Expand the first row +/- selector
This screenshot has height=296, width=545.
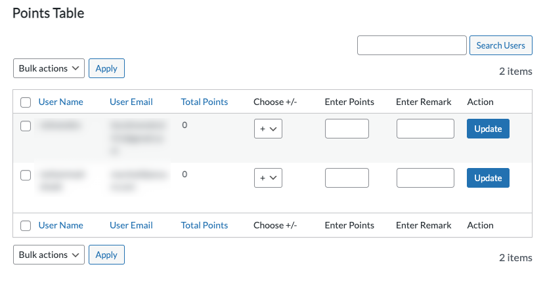click(268, 129)
